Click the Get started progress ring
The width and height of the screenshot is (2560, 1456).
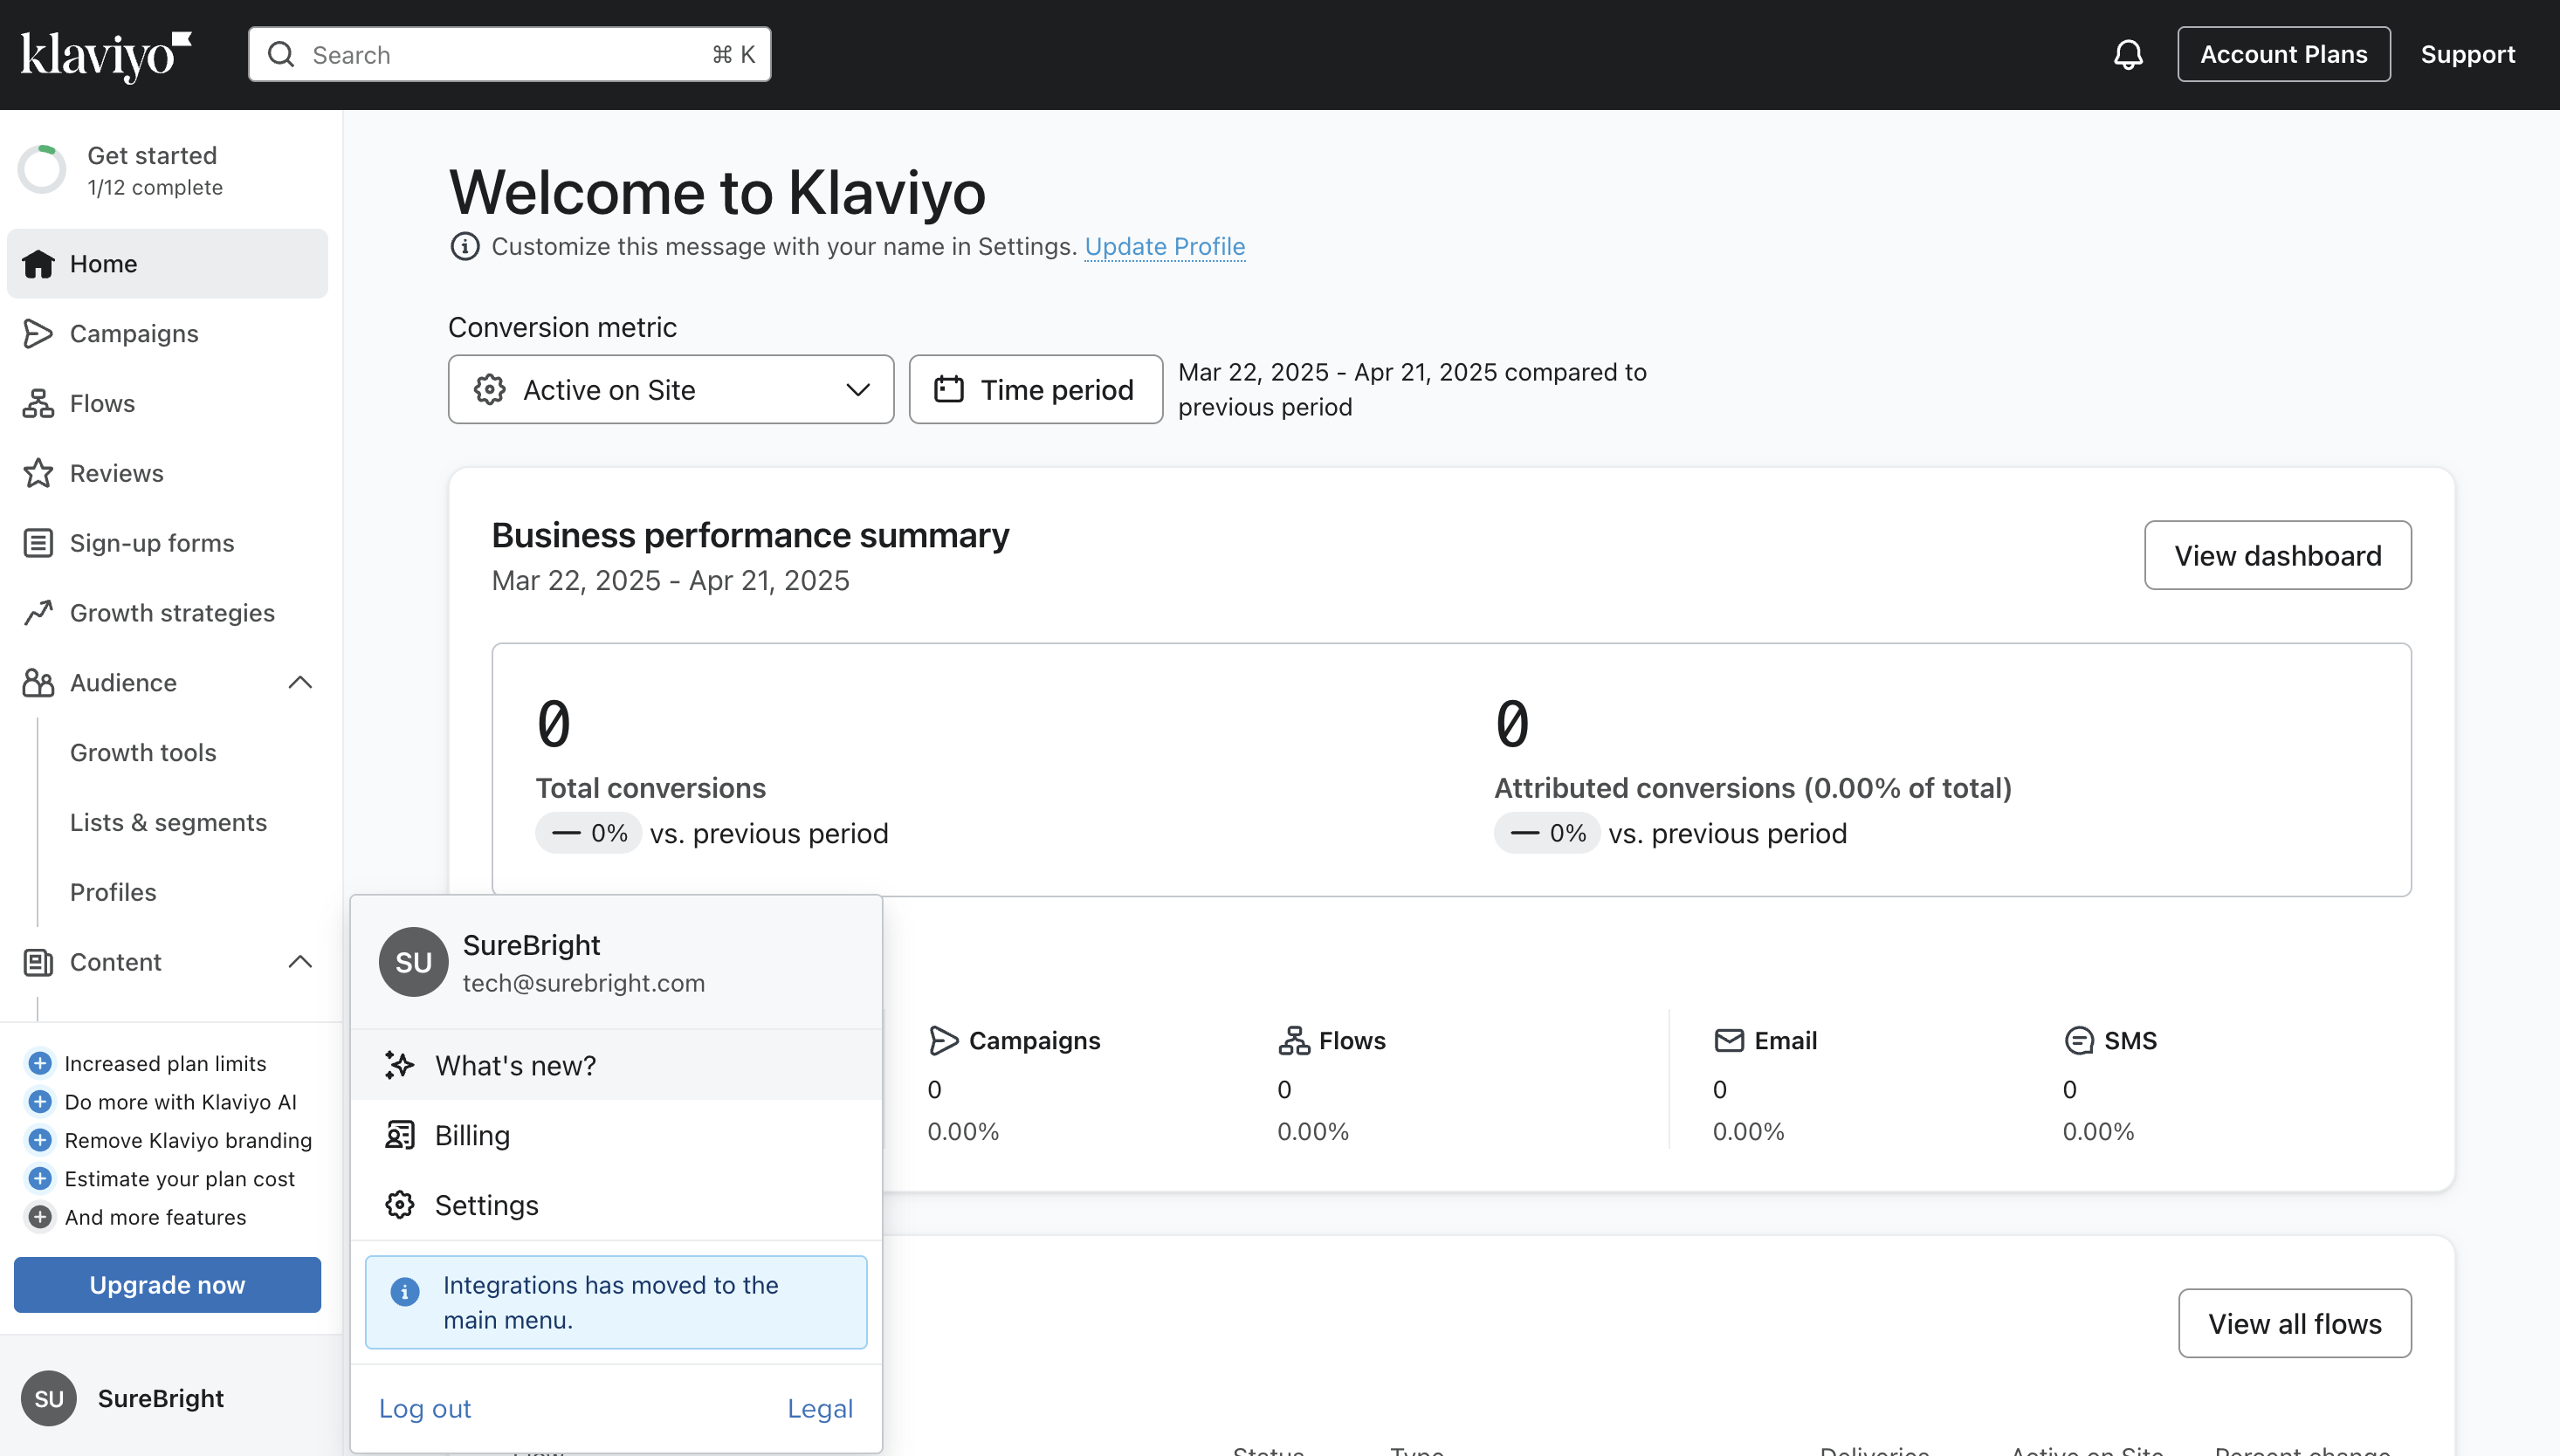[42, 170]
